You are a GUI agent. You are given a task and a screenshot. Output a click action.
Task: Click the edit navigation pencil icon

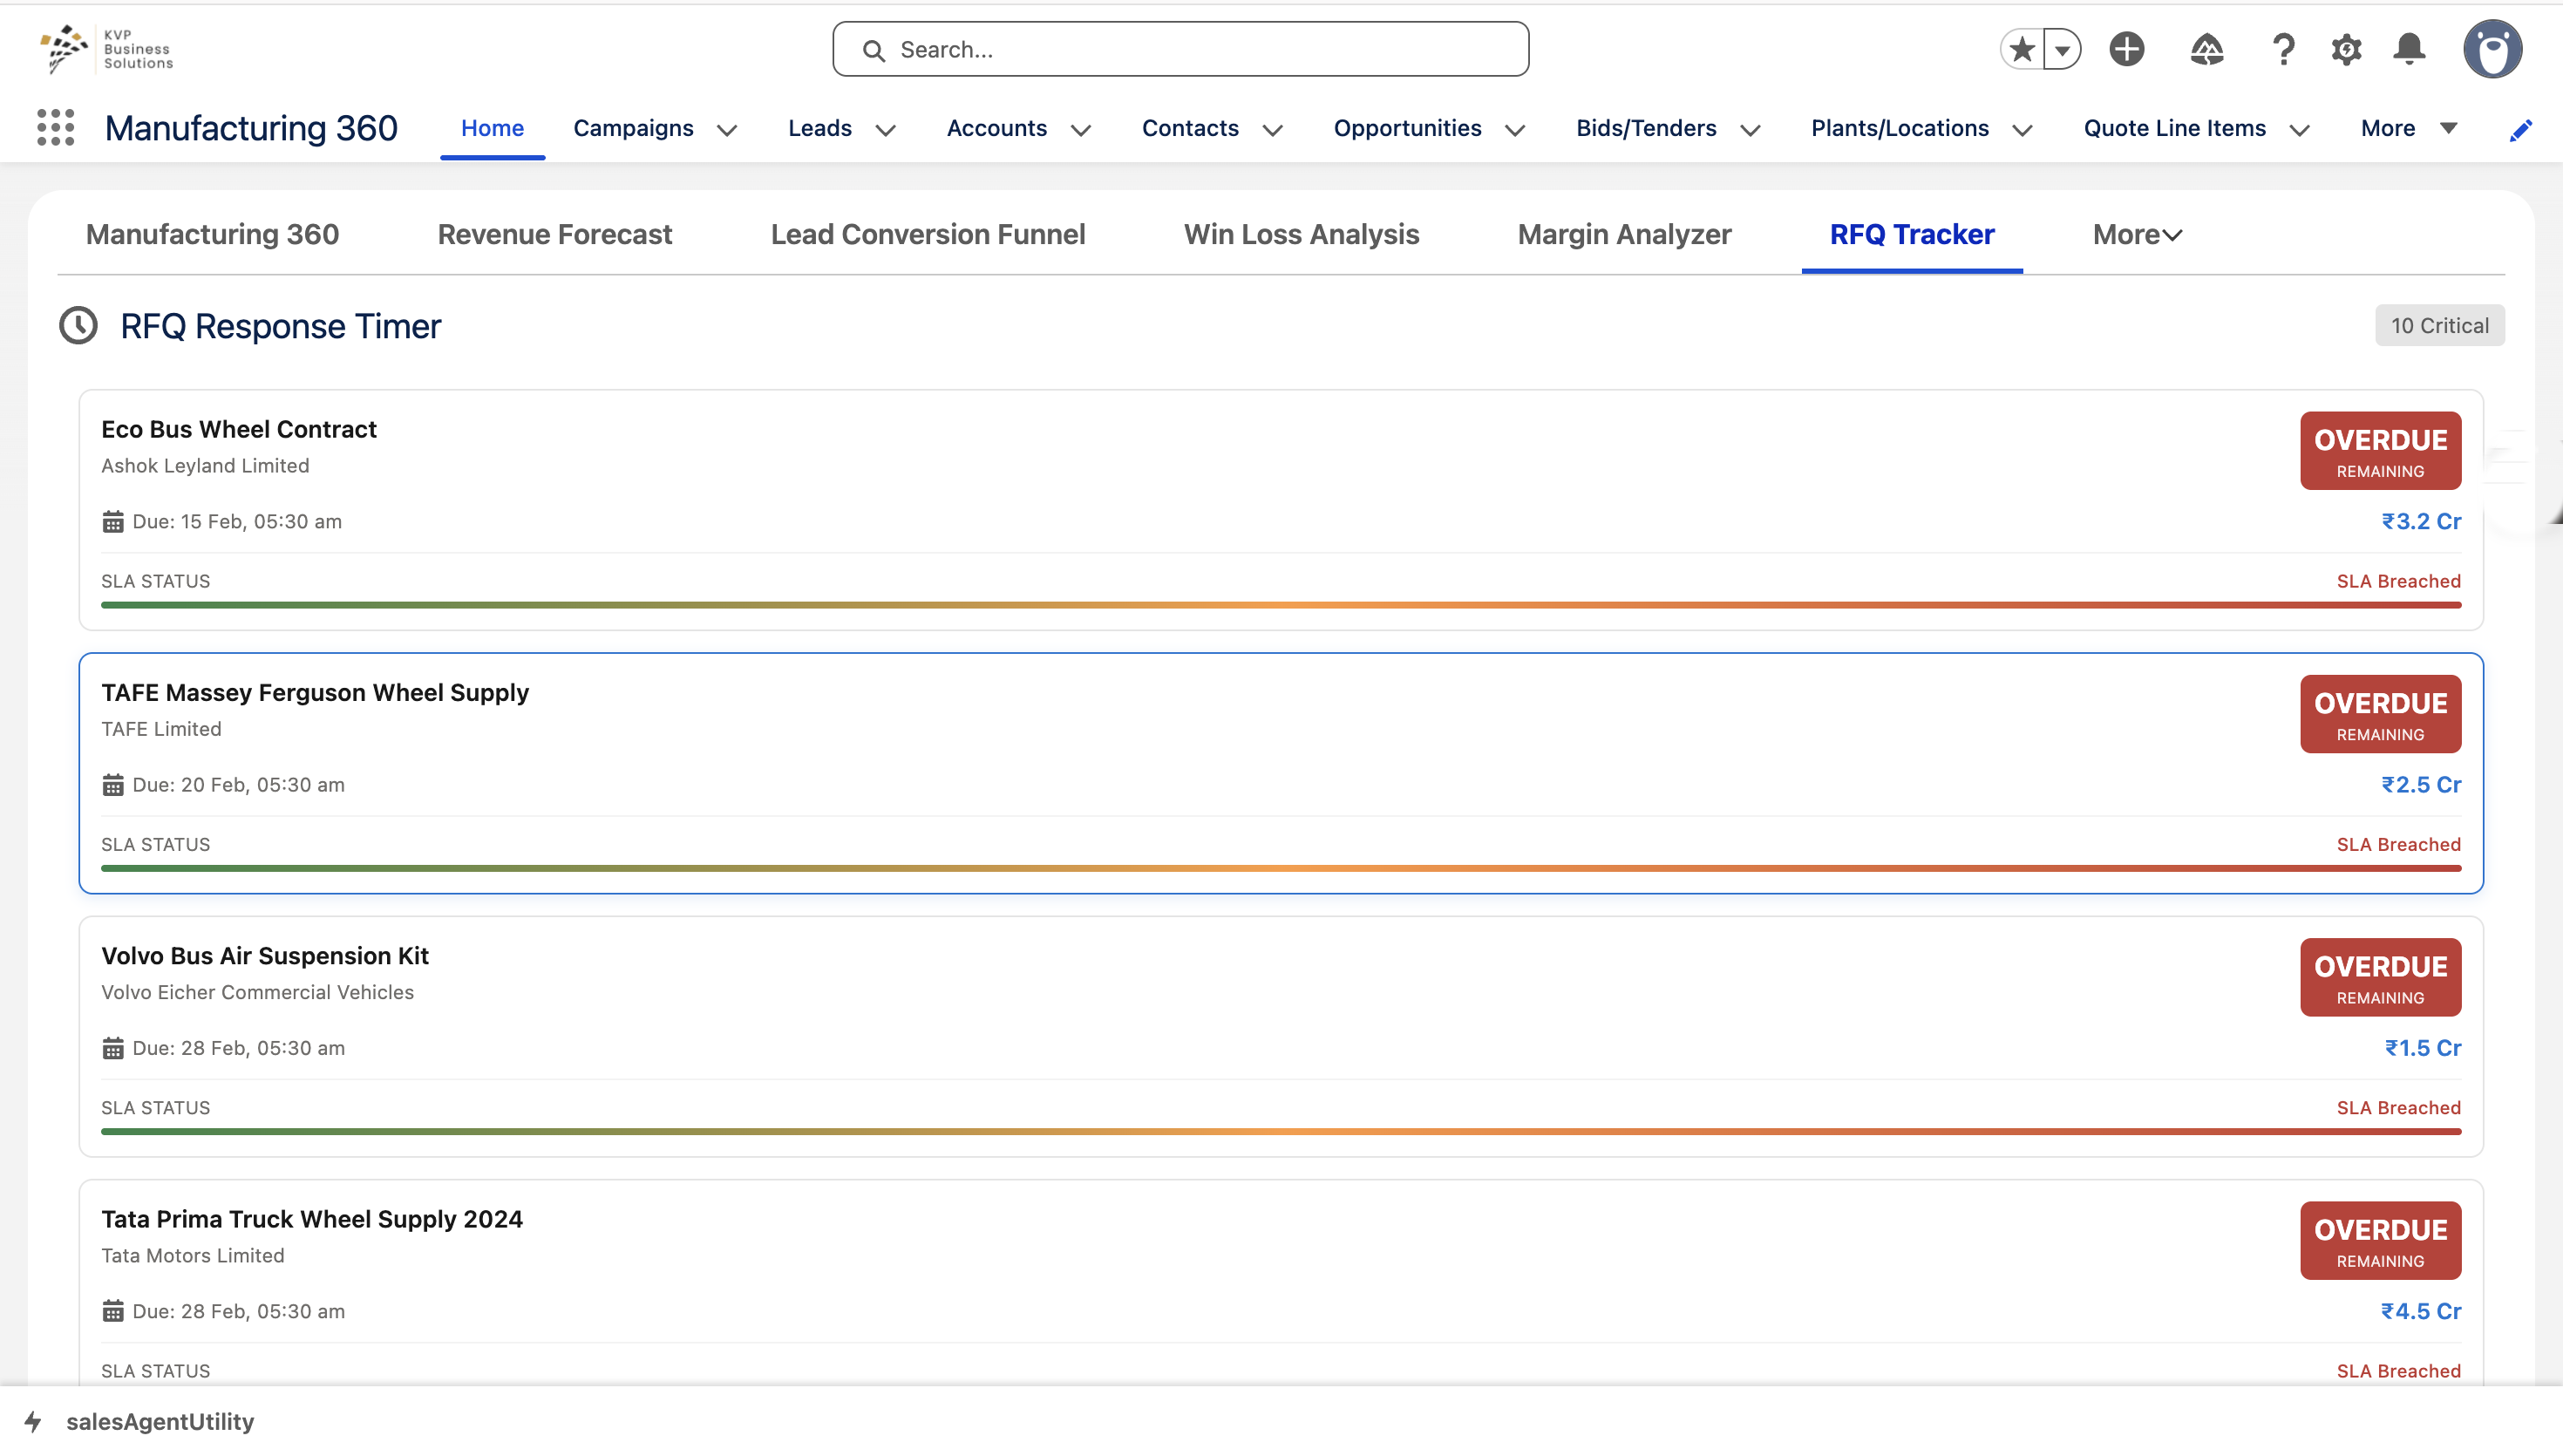tap(2520, 130)
